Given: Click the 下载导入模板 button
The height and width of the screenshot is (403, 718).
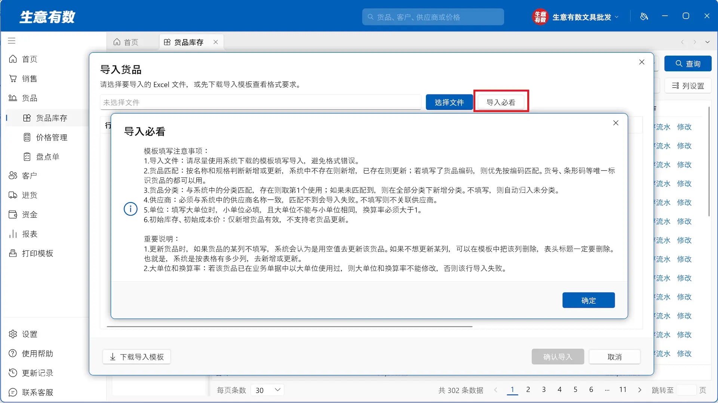Looking at the screenshot, I should 136,357.
